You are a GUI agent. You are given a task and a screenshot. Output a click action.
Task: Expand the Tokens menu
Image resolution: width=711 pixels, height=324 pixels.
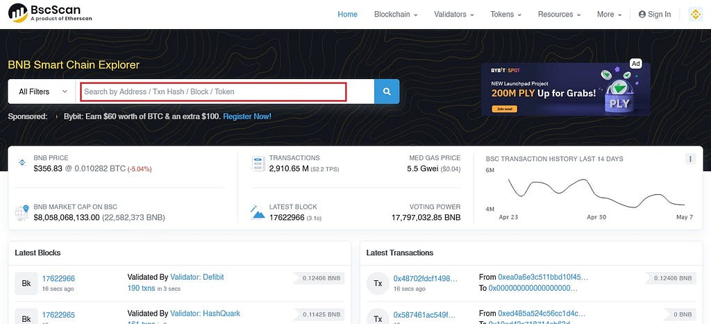click(505, 15)
